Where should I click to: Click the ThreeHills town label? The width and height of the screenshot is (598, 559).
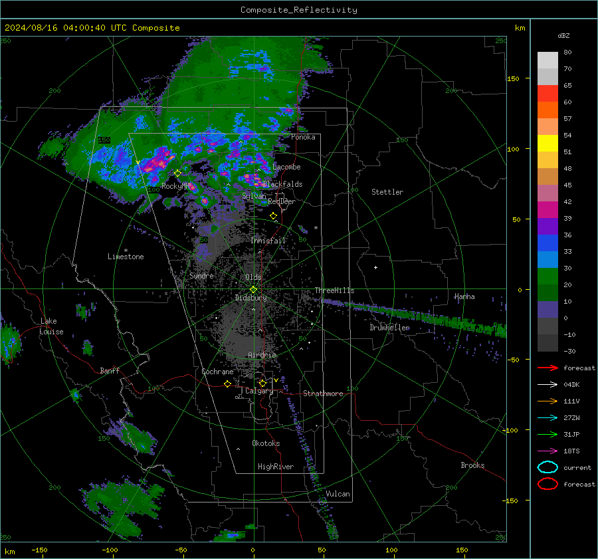tap(334, 290)
